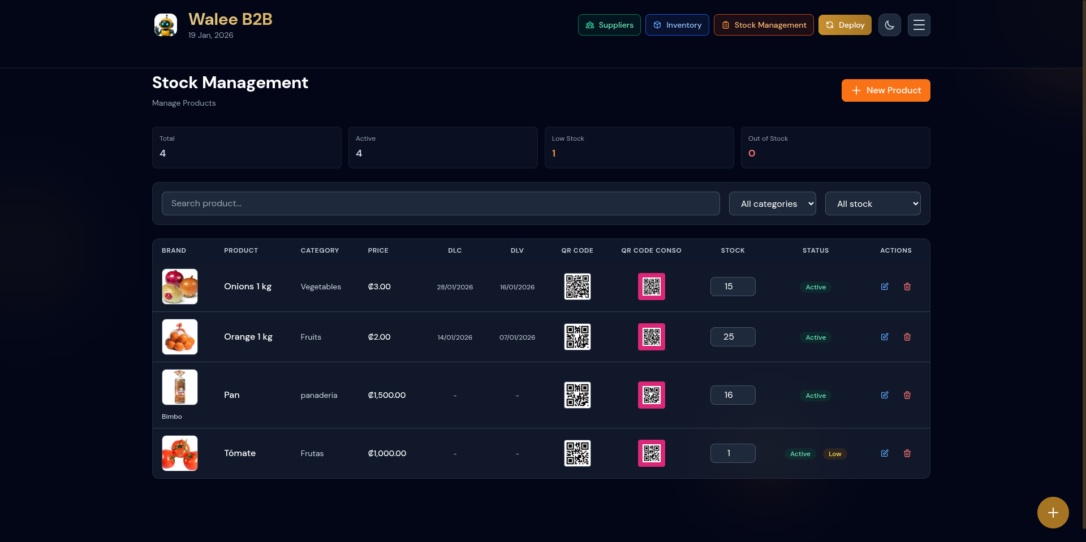Switch to the Inventory section
This screenshot has height=542, width=1086.
(x=676, y=25)
